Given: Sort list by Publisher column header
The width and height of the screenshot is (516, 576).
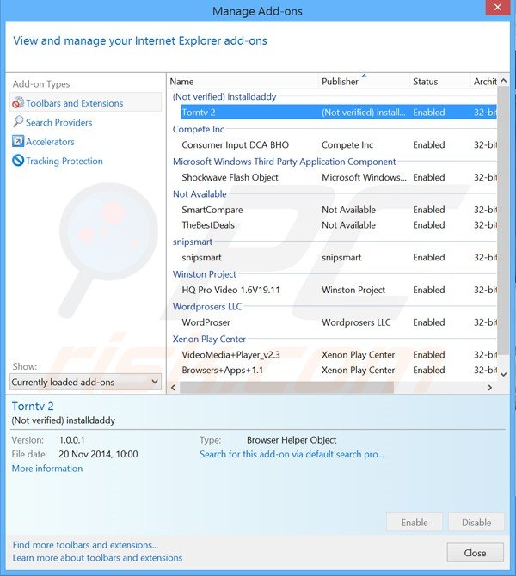Looking at the screenshot, I should (x=340, y=82).
